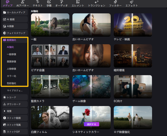The image size is (167, 136).
Task: Choose the 暗所環境 thumbnail
Action: point(133,56)
